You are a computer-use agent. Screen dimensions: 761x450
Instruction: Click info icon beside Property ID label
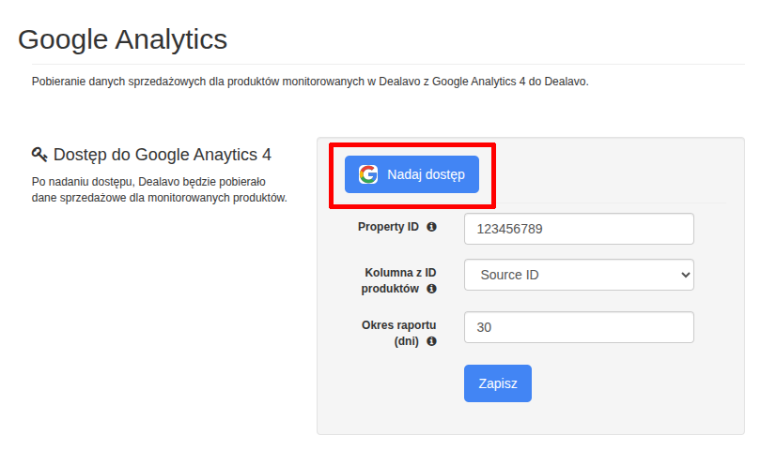(431, 227)
